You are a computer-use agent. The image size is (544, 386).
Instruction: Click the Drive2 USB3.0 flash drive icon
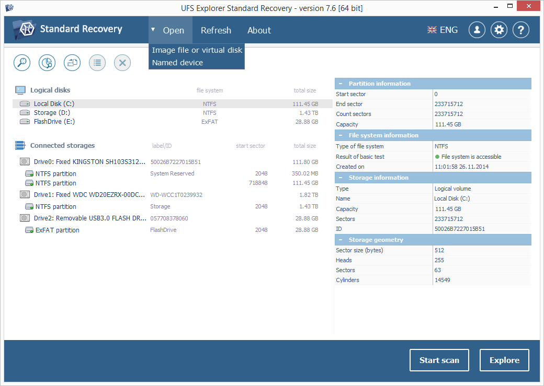coord(25,218)
